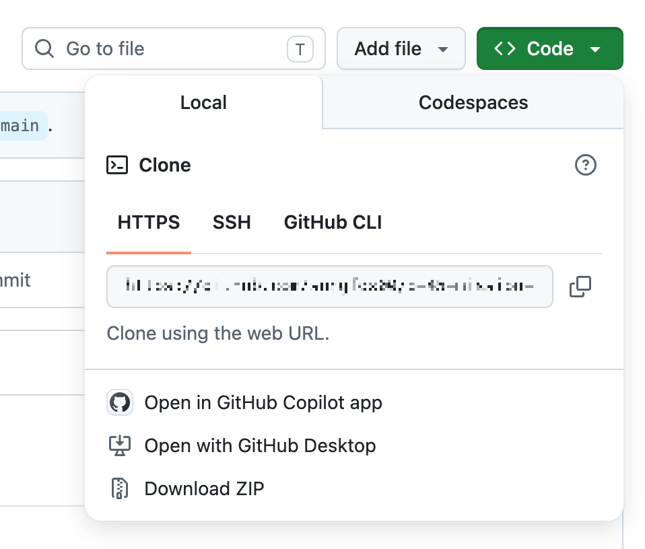Click the T shortcut key badge
Viewport: 645px width, 549px height.
pyautogui.click(x=300, y=49)
